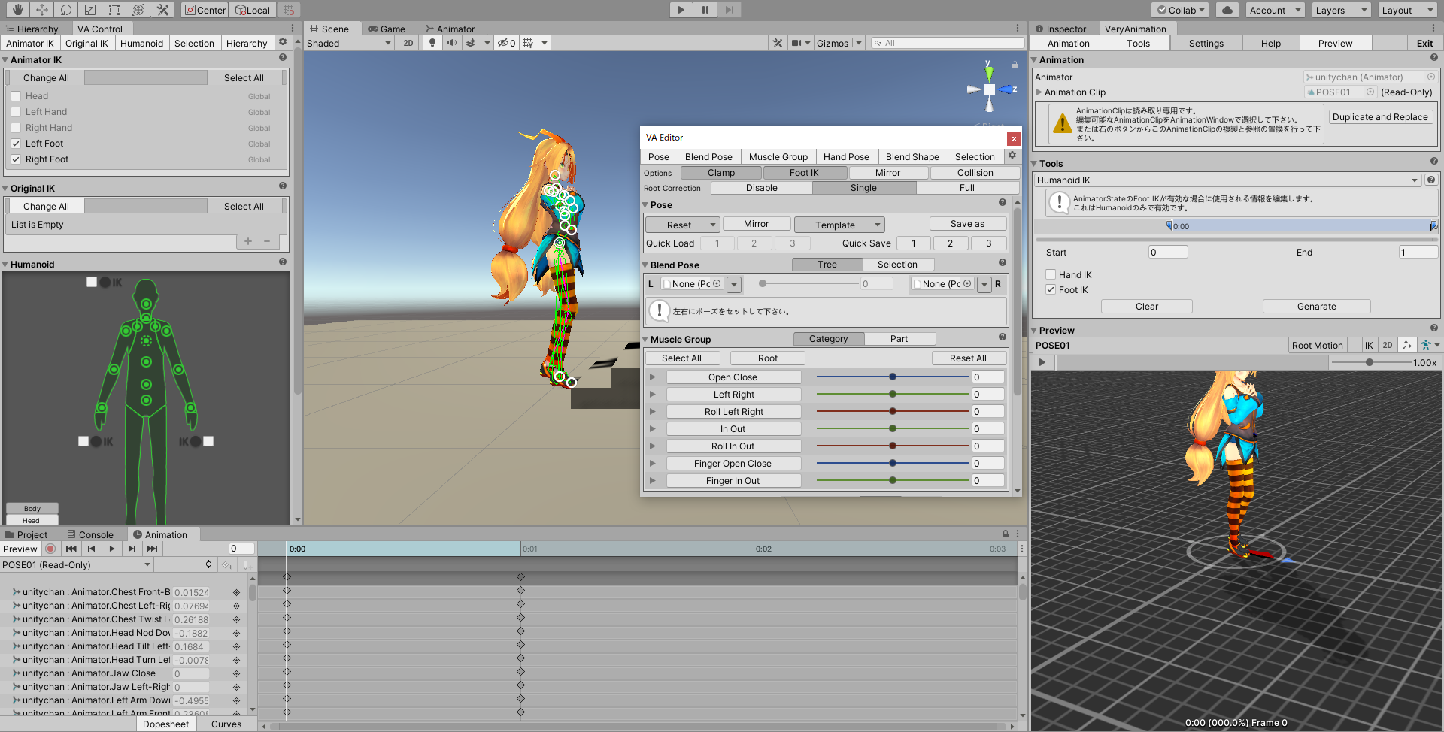
Task: Toggle filter by selection crosshair icon
Action: pos(208,564)
